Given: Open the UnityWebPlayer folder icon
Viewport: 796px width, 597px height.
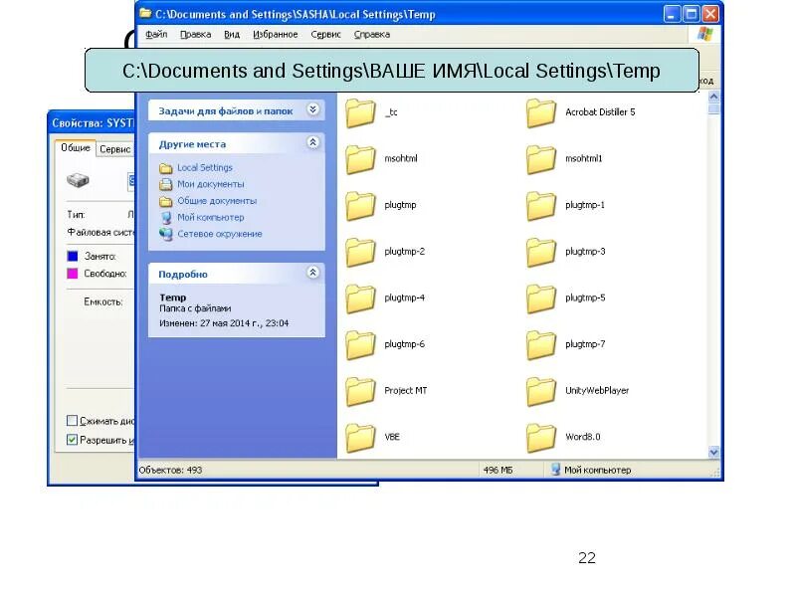Looking at the screenshot, I should 541,391.
